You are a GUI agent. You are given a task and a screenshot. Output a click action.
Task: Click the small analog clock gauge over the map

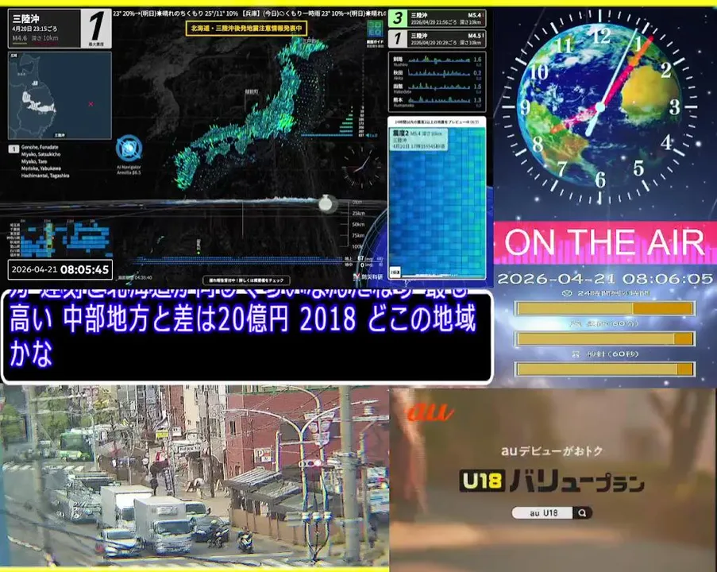(361, 166)
